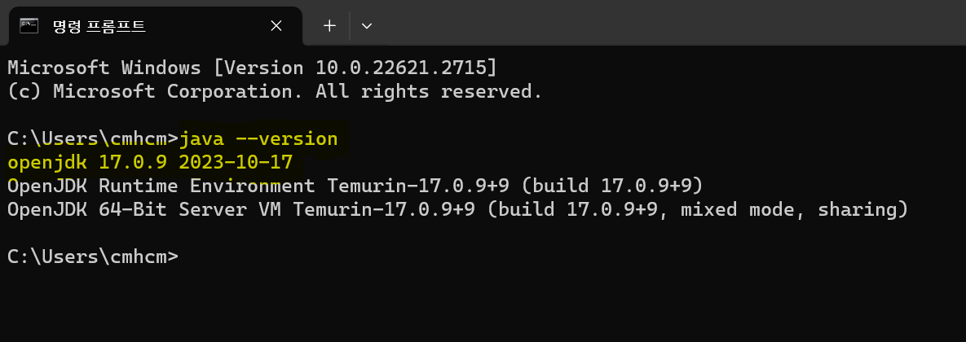Screen dimensions: 966x342
Task: Click the All rights reserved text
Action: point(429,92)
